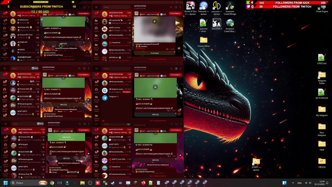Open the hamburger menu in top-middle Telegram window
Viewport: 332px width, 187px height.
pos(96,7)
